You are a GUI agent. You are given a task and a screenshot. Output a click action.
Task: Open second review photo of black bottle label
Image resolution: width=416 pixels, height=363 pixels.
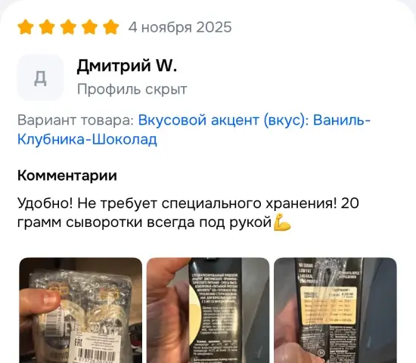[x=208, y=310]
